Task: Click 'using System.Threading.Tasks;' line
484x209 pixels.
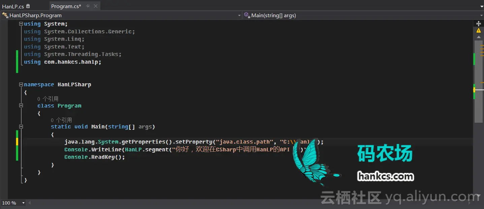Action: [x=73, y=54]
